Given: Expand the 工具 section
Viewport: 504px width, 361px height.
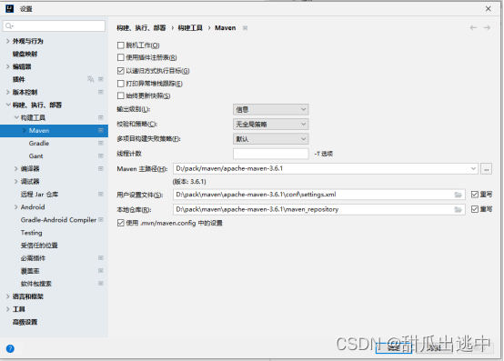Looking at the screenshot, I should pyautogui.click(x=7, y=309).
